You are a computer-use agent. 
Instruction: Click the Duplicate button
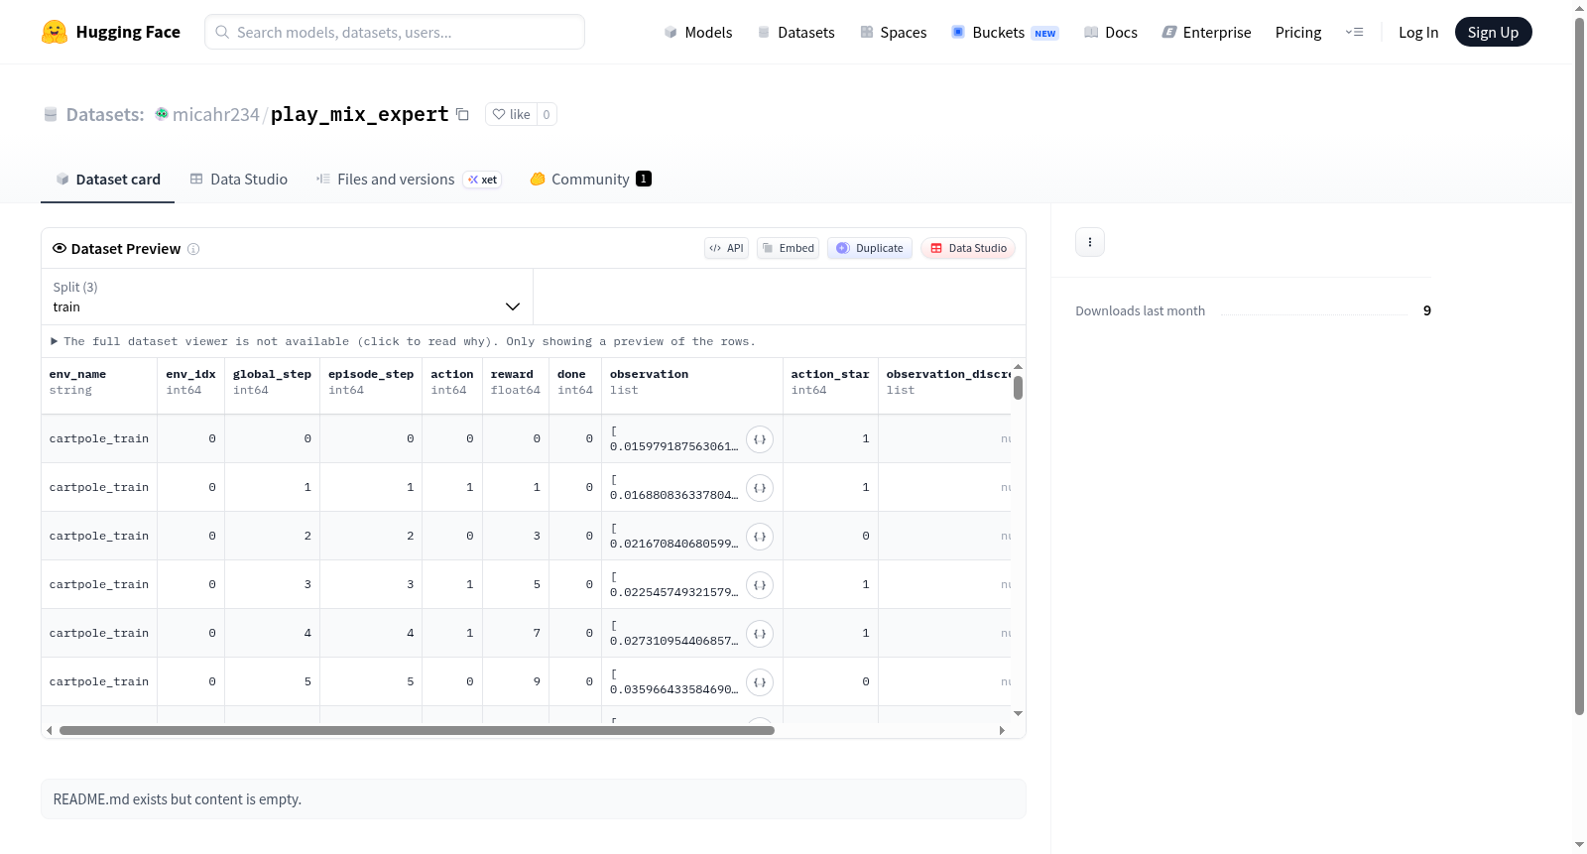coord(870,248)
